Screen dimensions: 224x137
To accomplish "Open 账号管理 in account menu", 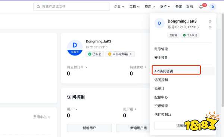I will 161,49.
